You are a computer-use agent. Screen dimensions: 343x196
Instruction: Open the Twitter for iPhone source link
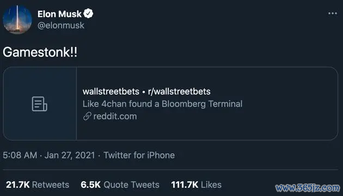coord(139,155)
